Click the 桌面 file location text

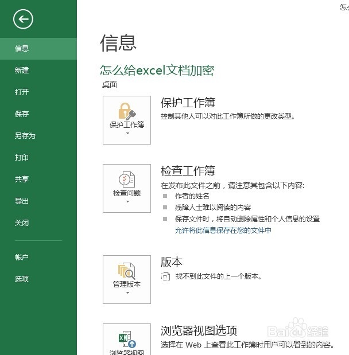(x=110, y=85)
